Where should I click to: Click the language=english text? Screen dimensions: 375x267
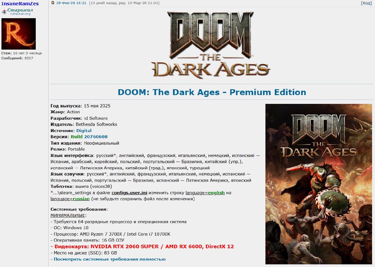click(205, 193)
